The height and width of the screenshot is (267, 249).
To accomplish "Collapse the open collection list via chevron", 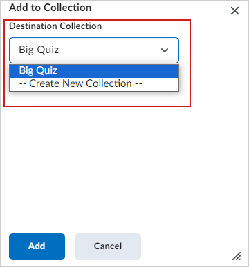I will [x=165, y=50].
